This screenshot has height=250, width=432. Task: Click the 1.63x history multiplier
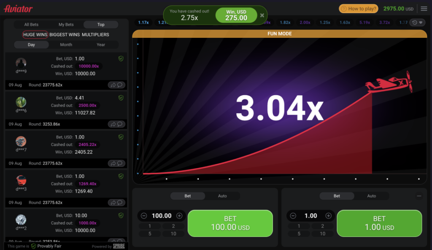click(345, 23)
